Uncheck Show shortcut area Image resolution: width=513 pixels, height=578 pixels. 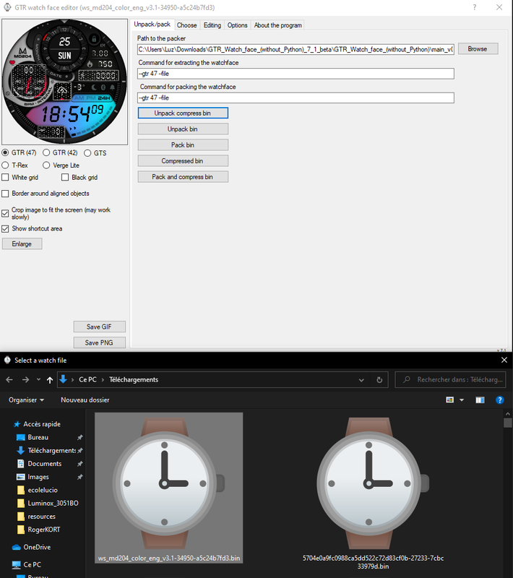click(x=5, y=228)
